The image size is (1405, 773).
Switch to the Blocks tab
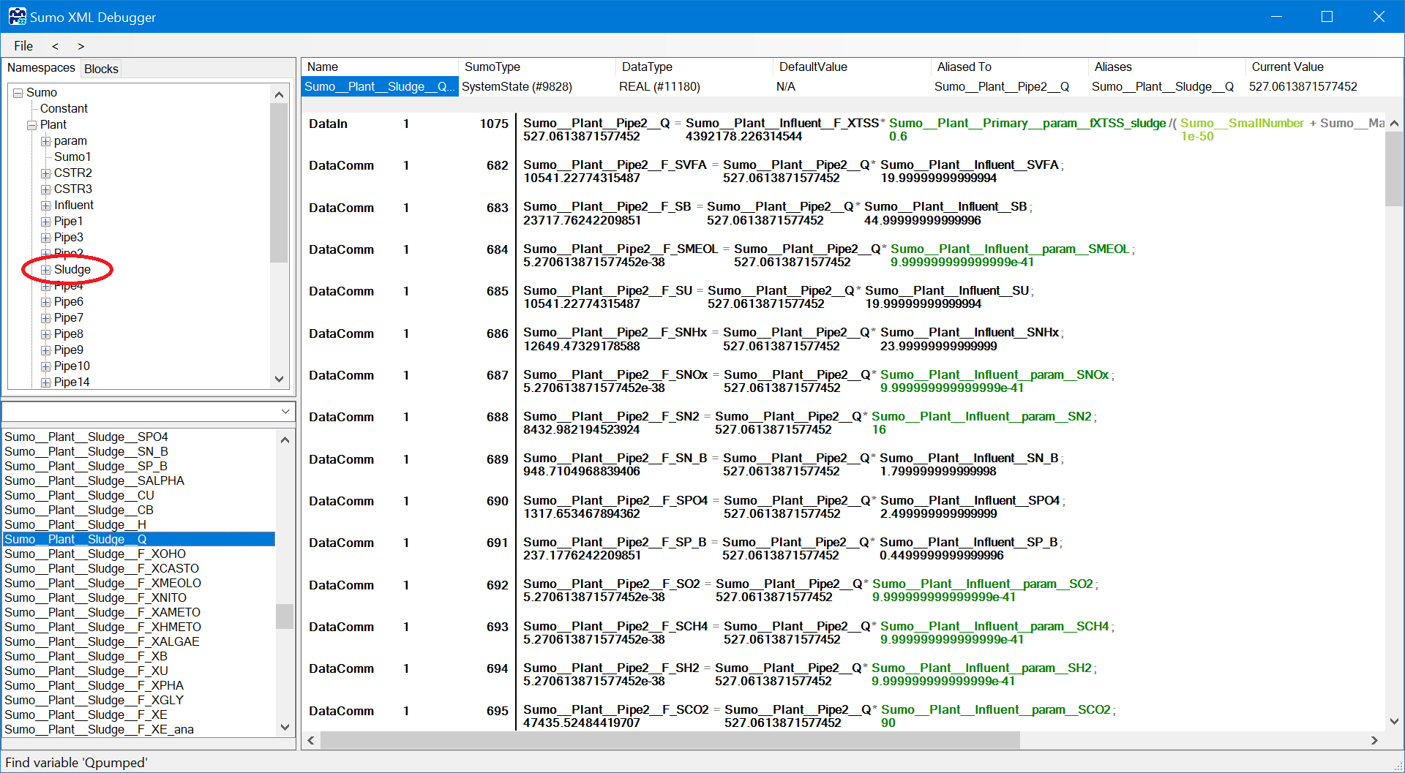click(101, 69)
